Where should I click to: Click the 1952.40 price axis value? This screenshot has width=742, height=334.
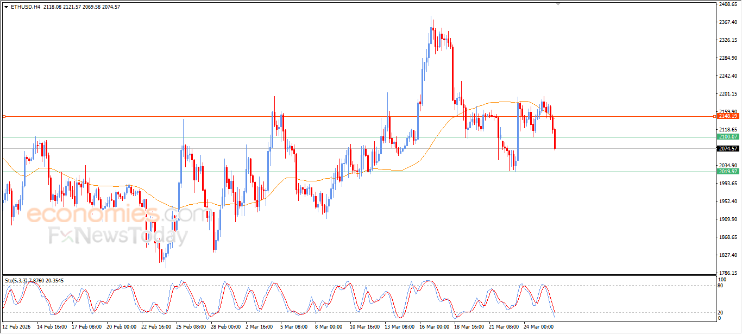(x=728, y=201)
